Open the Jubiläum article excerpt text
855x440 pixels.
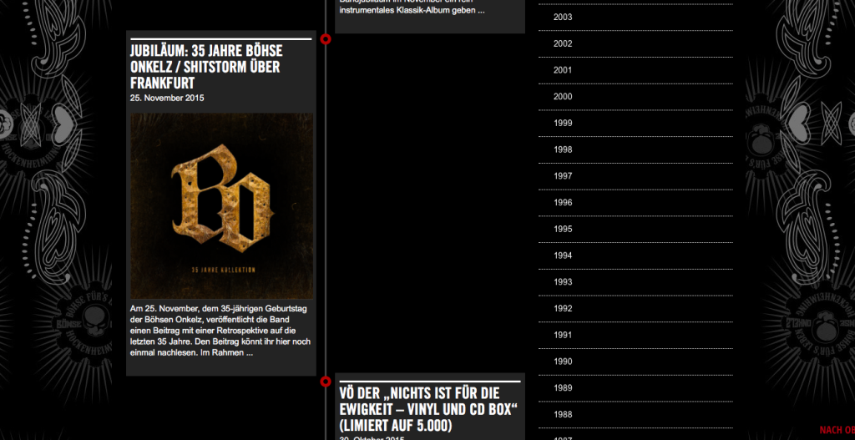(x=220, y=330)
